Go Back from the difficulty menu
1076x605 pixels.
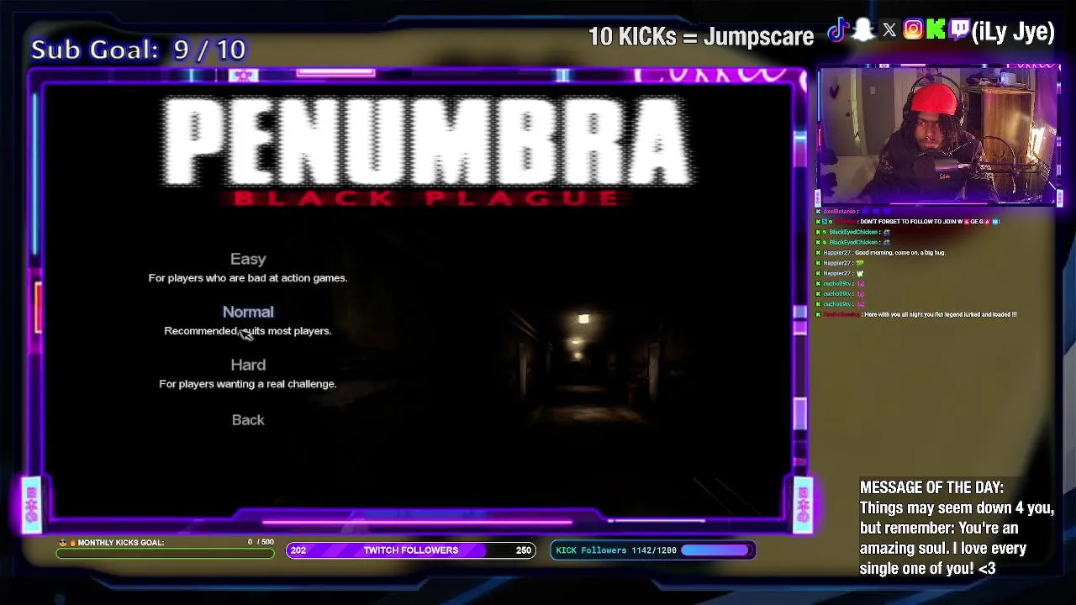[x=248, y=419]
